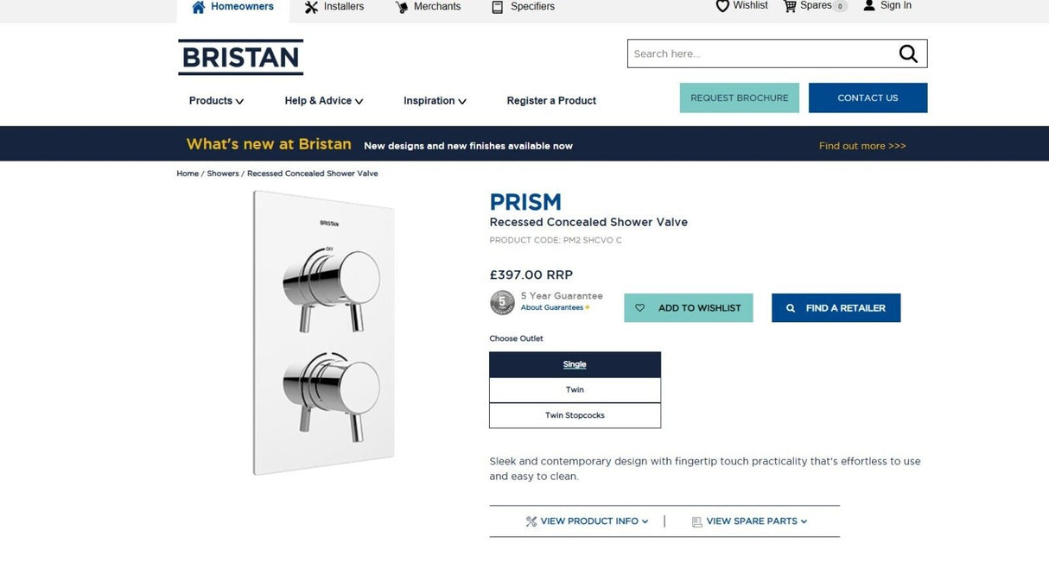Image resolution: width=1049 pixels, height=562 pixels.
Task: Click the Installers tools icon
Action: click(311, 7)
